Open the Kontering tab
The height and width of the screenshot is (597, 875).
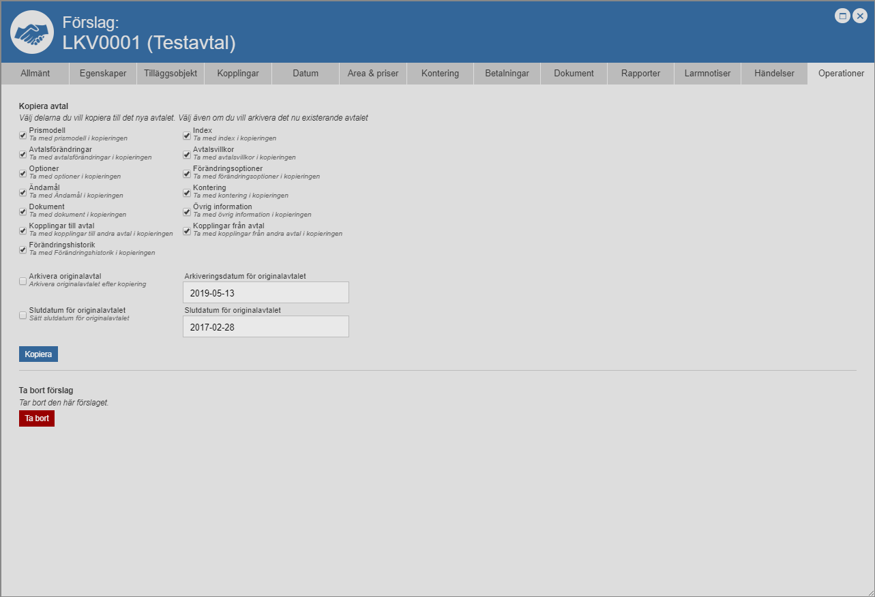pos(440,74)
